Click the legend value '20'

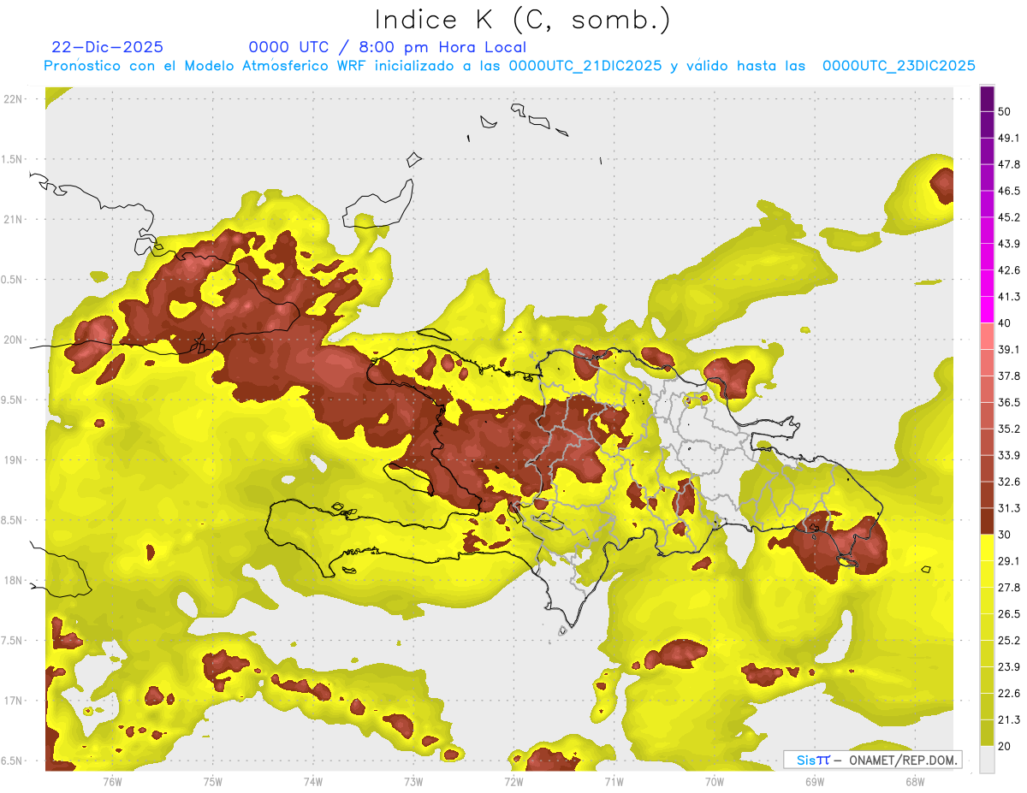click(x=1005, y=746)
